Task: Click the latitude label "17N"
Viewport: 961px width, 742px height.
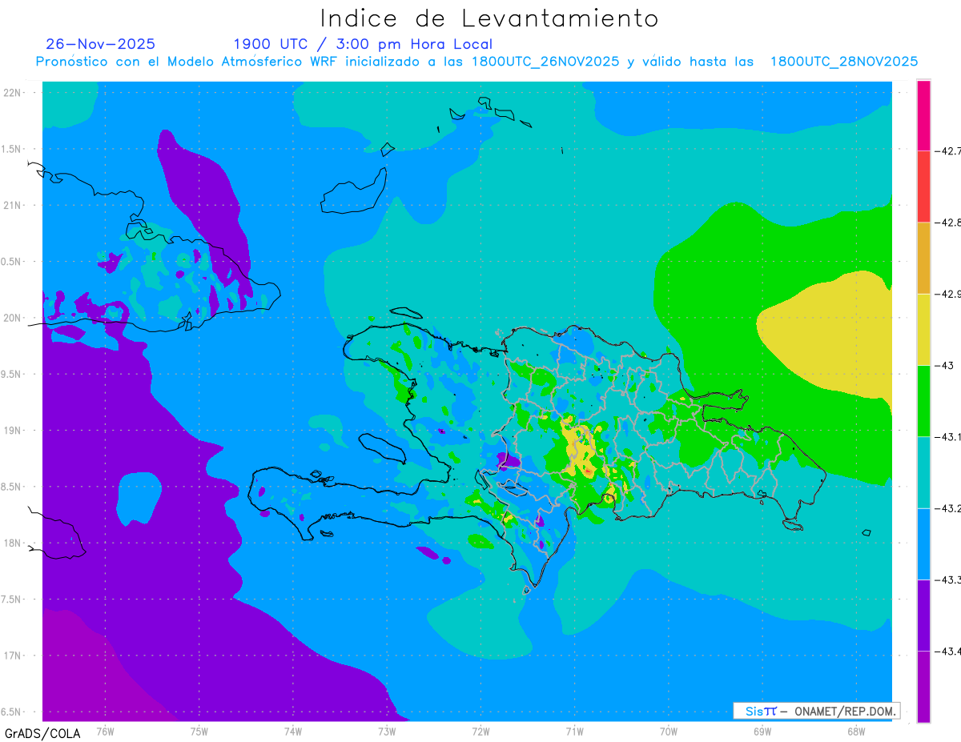Action: point(13,656)
